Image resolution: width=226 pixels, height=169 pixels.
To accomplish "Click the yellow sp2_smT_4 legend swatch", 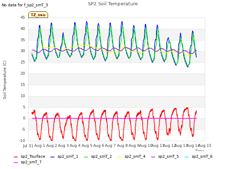I will point(119,157).
